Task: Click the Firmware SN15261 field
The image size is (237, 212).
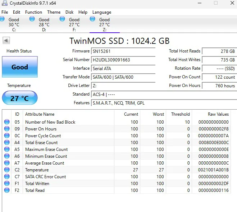Action: point(123,51)
